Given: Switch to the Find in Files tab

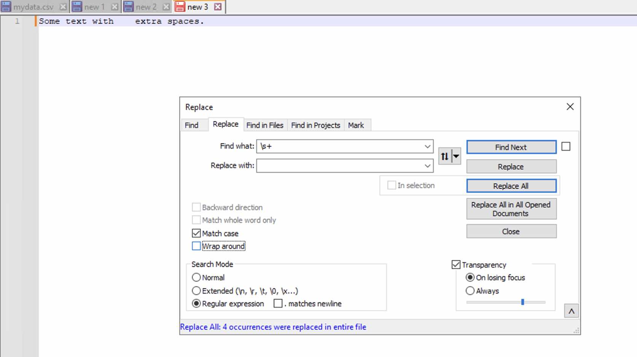Looking at the screenshot, I should pos(264,125).
